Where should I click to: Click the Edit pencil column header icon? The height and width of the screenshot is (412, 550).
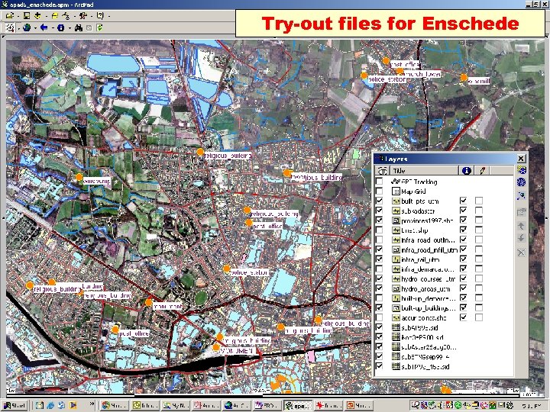(x=482, y=171)
